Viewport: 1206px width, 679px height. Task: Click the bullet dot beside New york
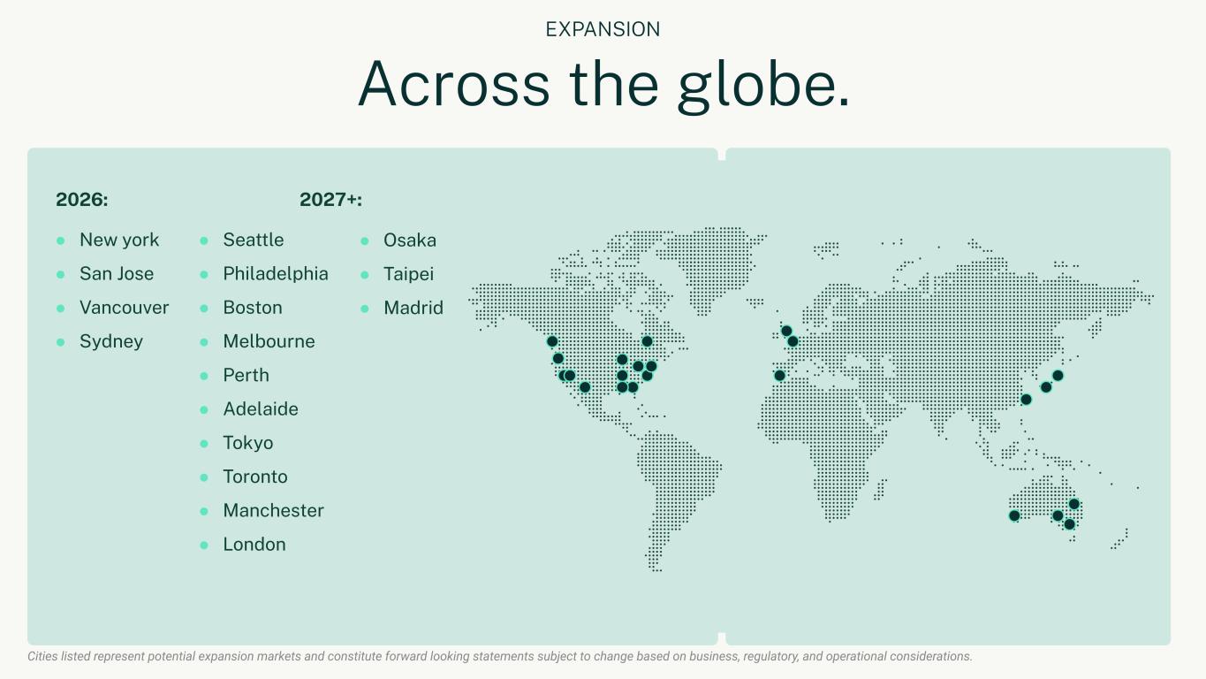pos(61,240)
